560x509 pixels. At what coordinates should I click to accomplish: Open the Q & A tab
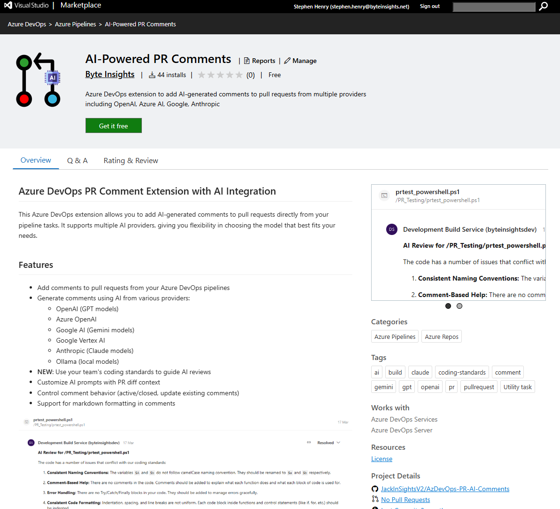78,161
